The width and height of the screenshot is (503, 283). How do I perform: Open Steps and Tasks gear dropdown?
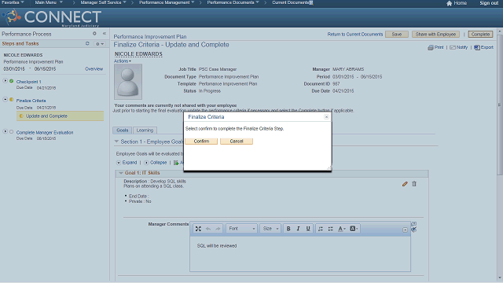[x=100, y=44]
